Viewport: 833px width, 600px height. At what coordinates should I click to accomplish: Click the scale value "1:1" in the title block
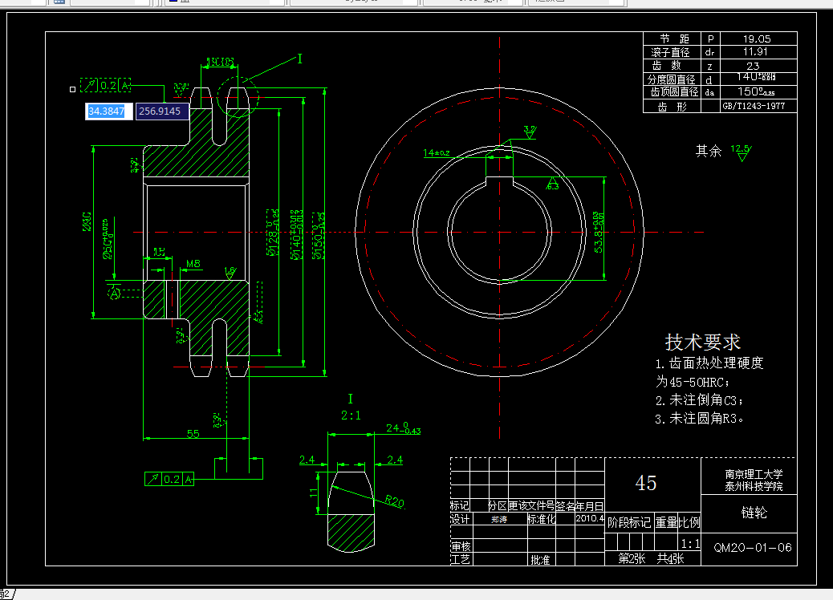[x=691, y=544]
